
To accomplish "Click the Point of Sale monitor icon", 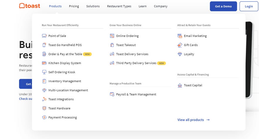I will [x=44, y=36].
